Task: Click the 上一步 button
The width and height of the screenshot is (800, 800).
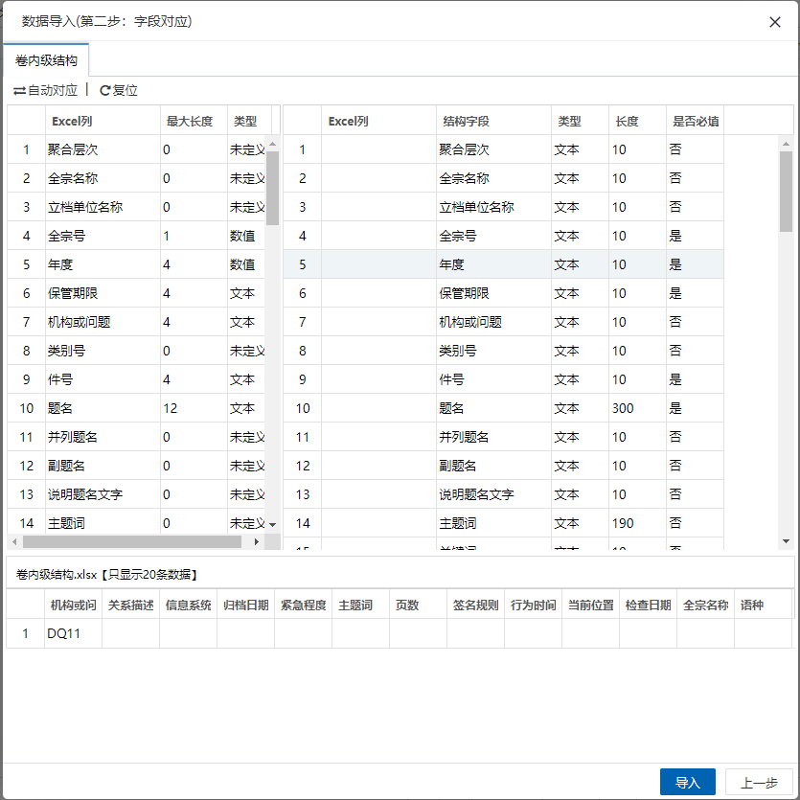Action: click(759, 783)
